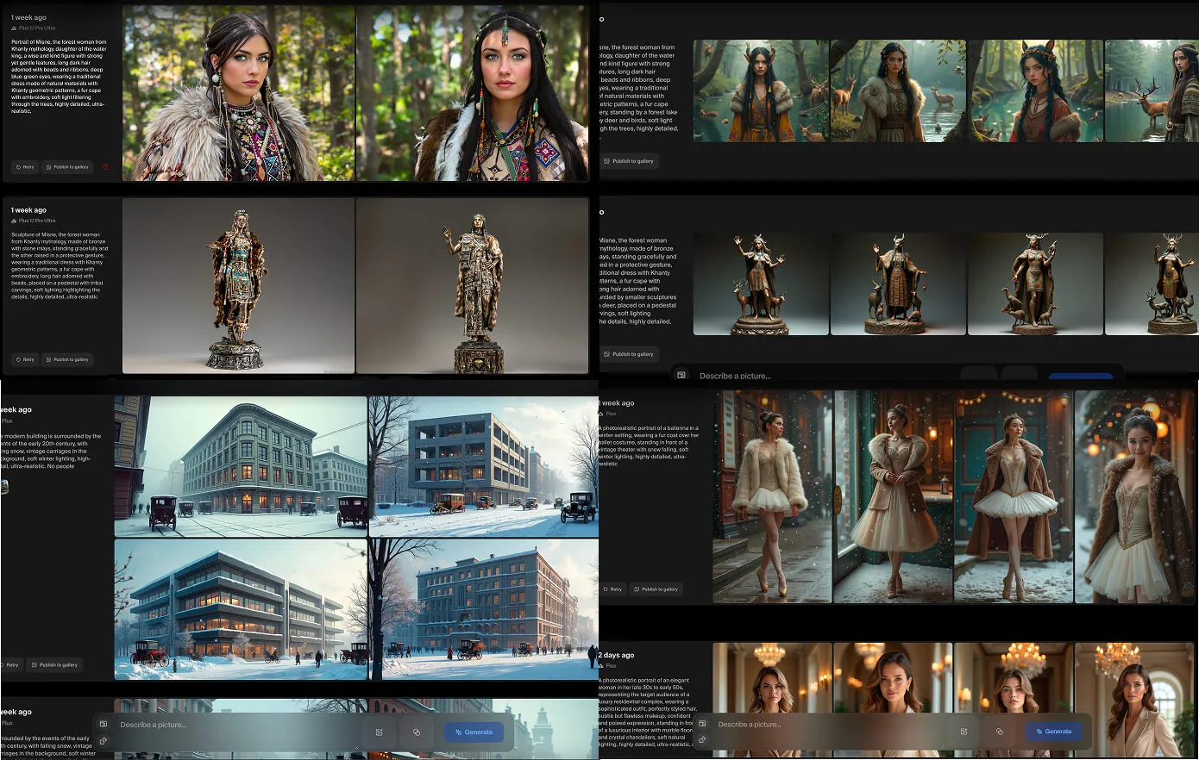Open the ballerina in white fur jacket image
Viewport: 1199px width, 760px height.
tap(772, 496)
